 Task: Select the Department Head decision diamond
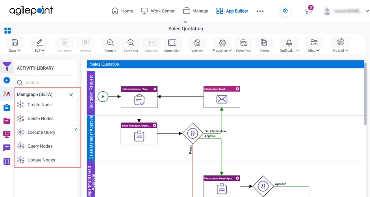click(263, 186)
